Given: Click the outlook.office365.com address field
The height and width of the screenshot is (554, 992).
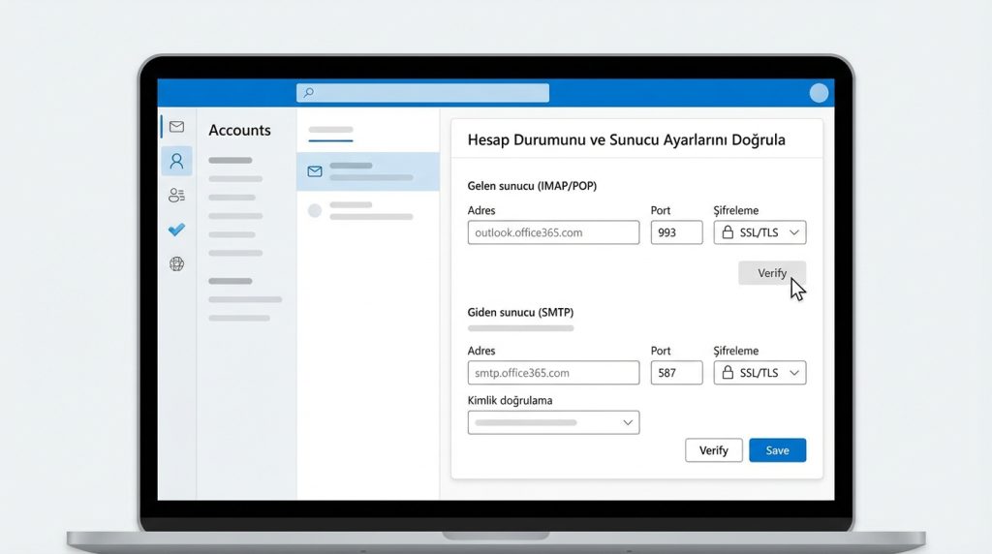Looking at the screenshot, I should pyautogui.click(x=553, y=232).
